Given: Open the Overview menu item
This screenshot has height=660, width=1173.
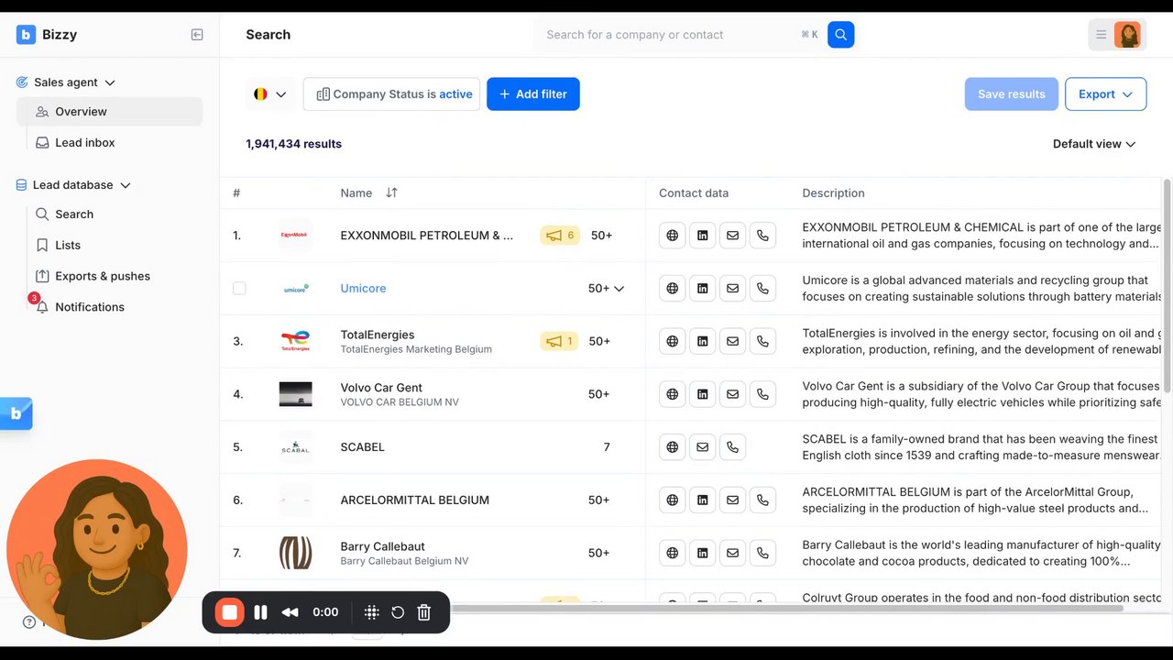Looking at the screenshot, I should click(110, 112).
